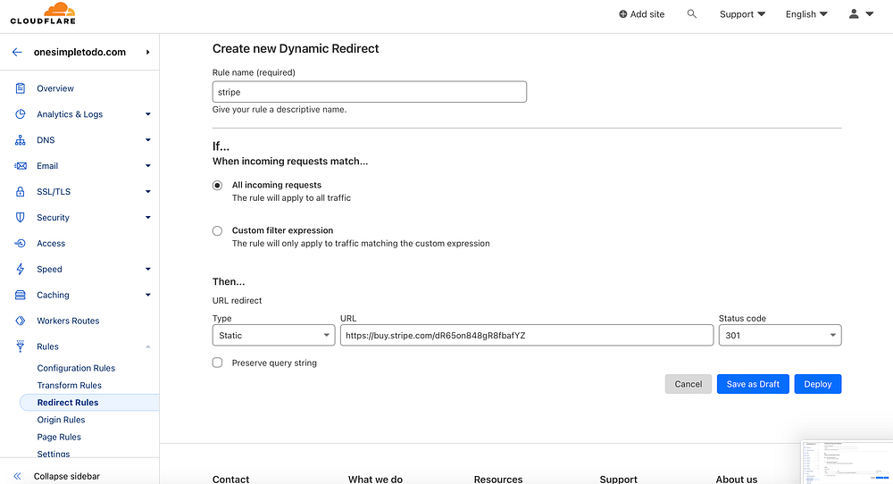Open Page Rules in sidebar

[x=59, y=438]
